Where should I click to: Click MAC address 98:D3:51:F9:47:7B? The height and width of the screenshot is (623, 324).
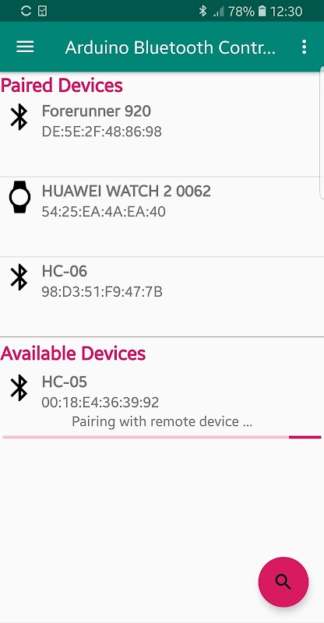click(102, 292)
